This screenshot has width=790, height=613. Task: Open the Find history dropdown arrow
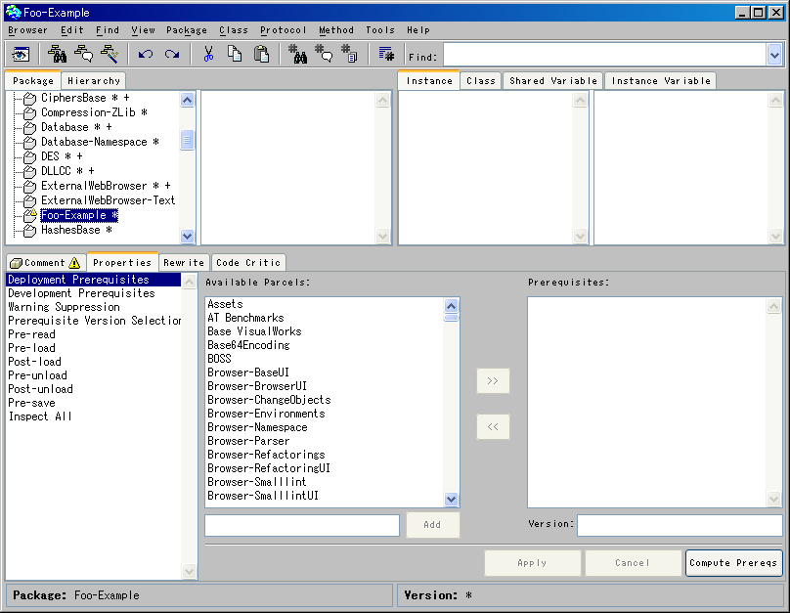click(x=774, y=55)
